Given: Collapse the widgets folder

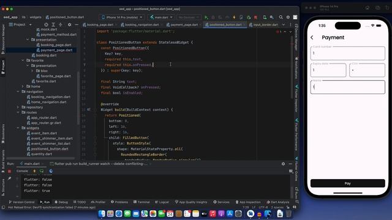Looking at the screenshot, I should pos(18,128).
